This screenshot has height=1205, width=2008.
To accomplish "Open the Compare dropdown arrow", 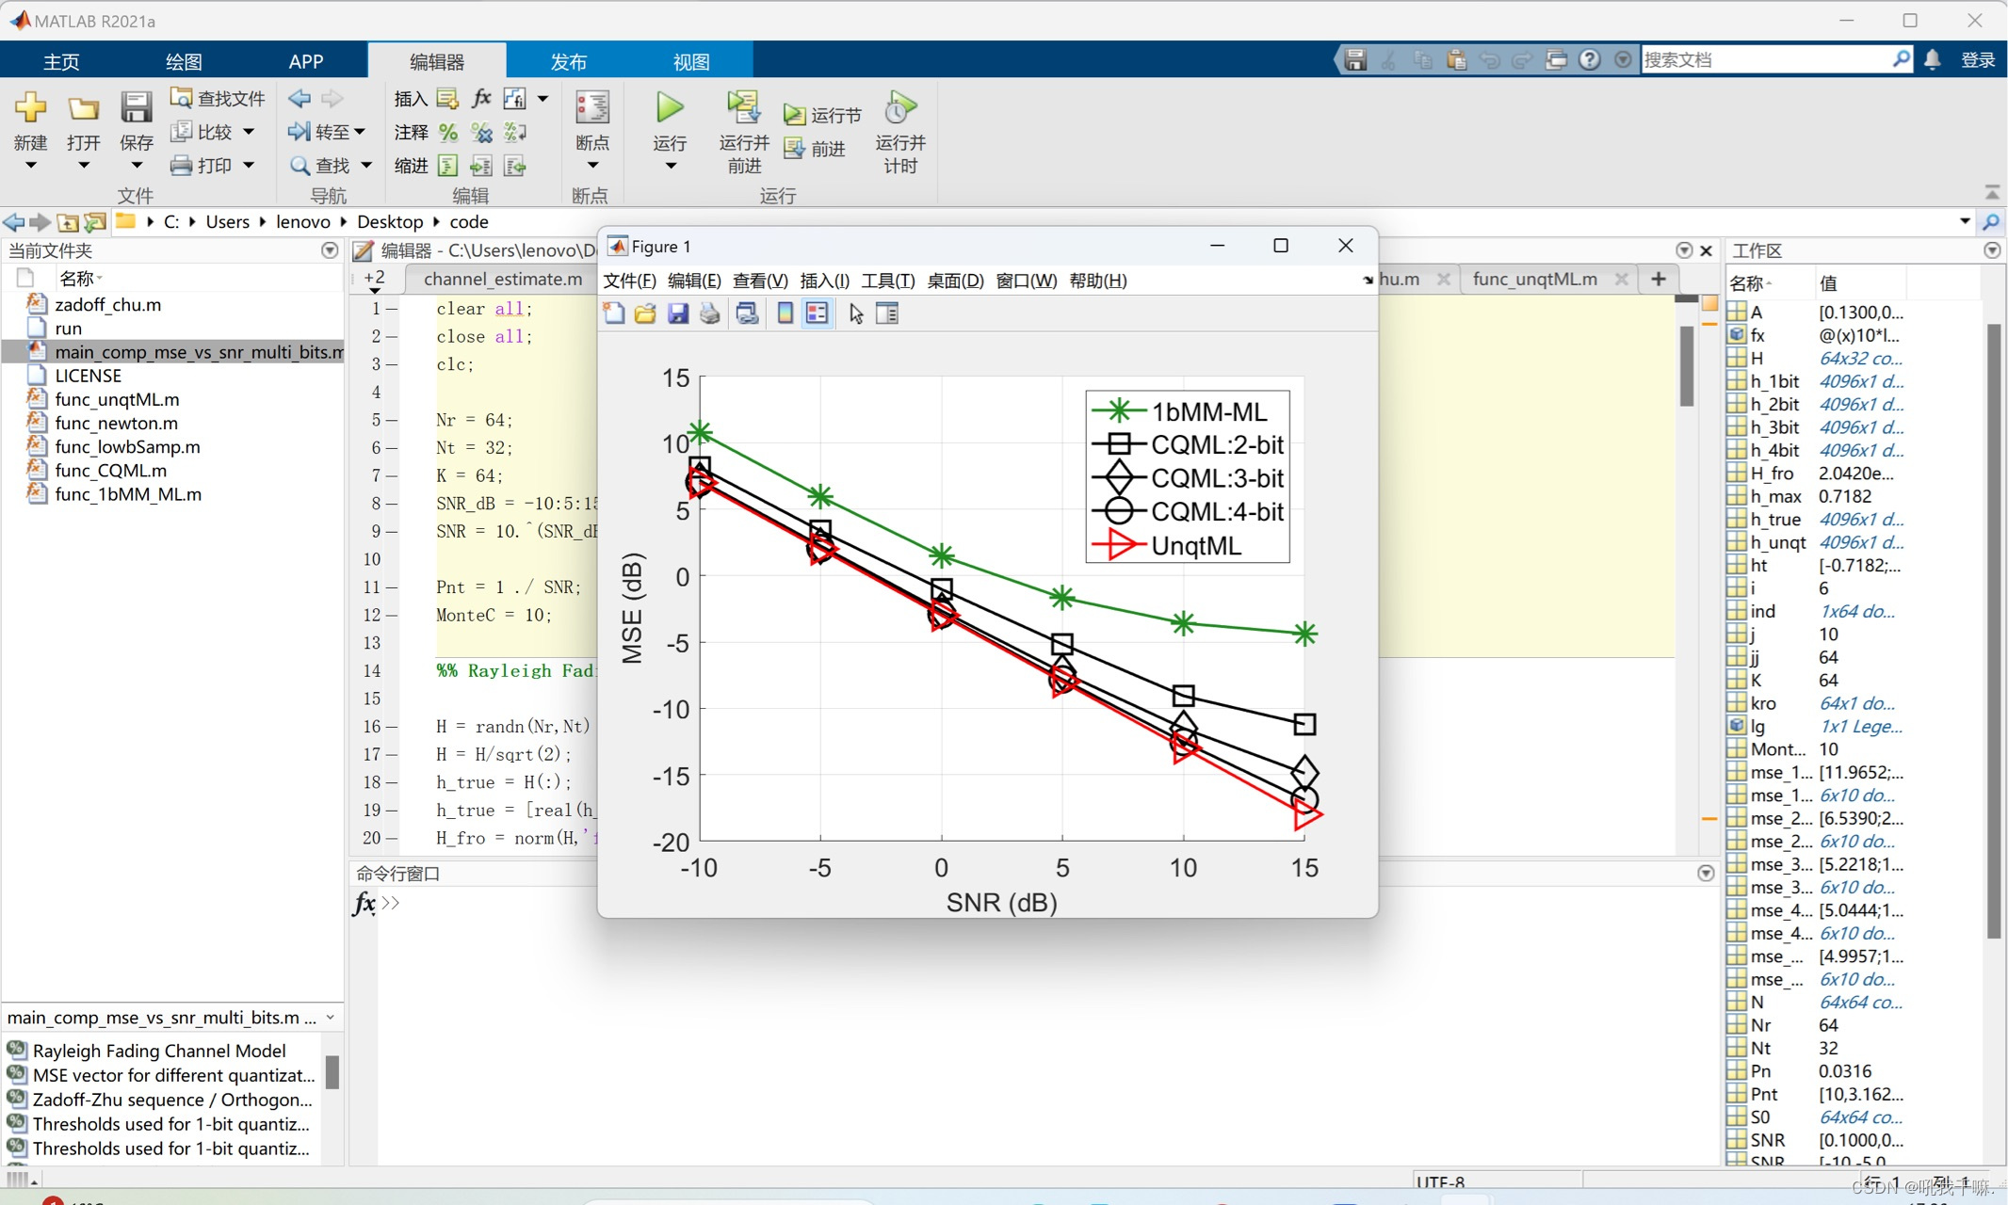I will pyautogui.click(x=249, y=132).
